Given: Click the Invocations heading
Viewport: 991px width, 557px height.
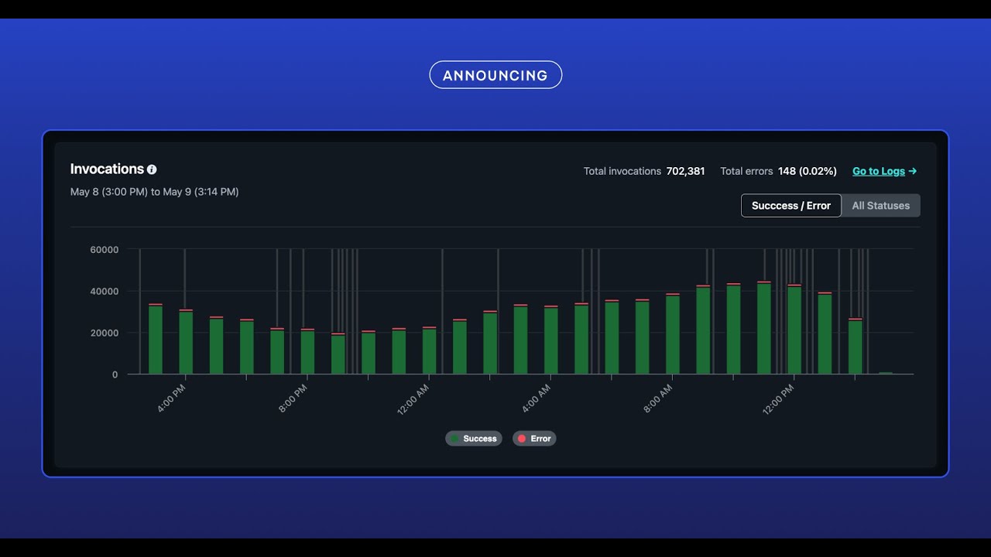Looking at the screenshot, I should click(x=107, y=169).
